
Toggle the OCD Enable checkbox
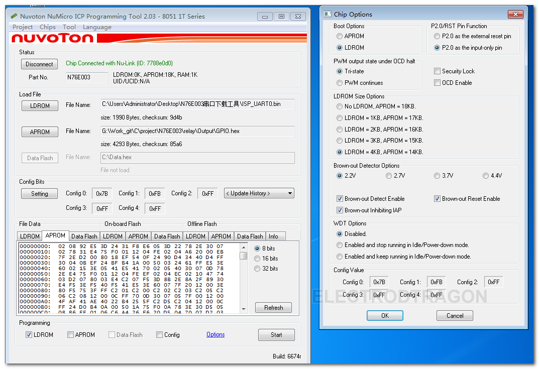coord(438,83)
